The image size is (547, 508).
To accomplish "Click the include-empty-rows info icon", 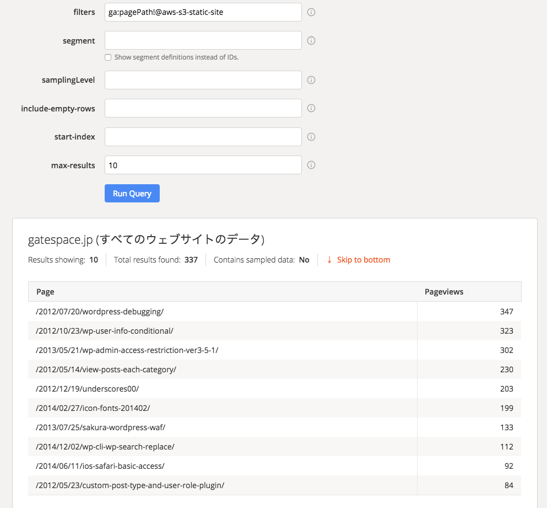I will pyautogui.click(x=311, y=108).
